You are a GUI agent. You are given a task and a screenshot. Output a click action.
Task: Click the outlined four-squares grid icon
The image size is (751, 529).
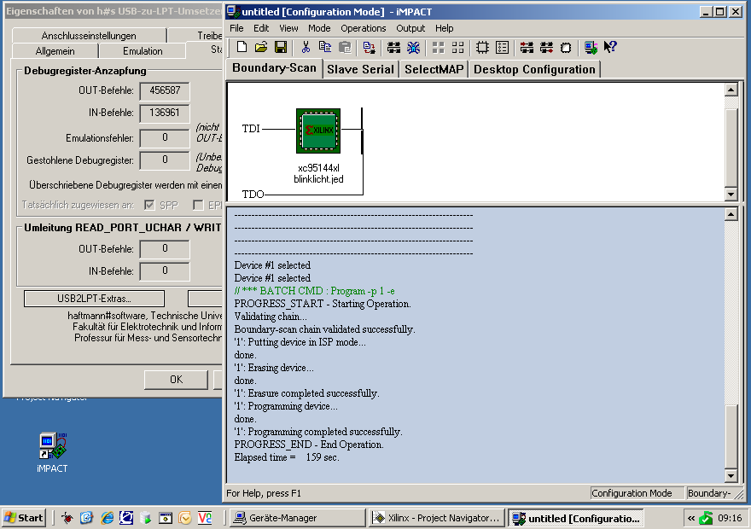click(x=458, y=47)
